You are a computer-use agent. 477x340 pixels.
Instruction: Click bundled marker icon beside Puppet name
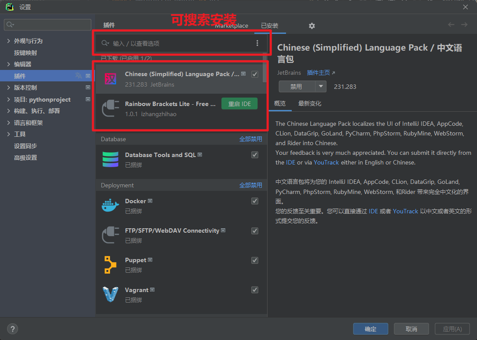(x=150, y=260)
